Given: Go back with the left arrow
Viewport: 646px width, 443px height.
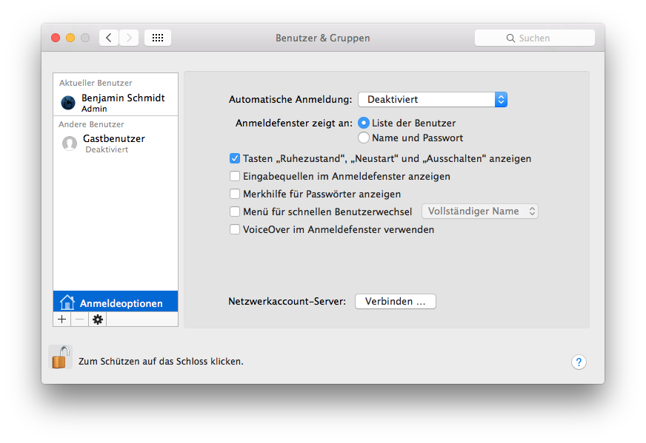Looking at the screenshot, I should (x=109, y=38).
